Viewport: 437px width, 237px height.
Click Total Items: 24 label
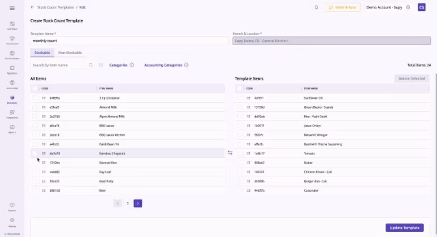tap(419, 65)
